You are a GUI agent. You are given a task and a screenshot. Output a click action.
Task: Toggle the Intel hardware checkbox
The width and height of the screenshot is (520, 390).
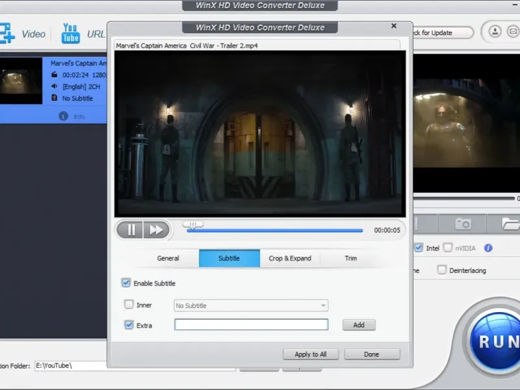[419, 248]
